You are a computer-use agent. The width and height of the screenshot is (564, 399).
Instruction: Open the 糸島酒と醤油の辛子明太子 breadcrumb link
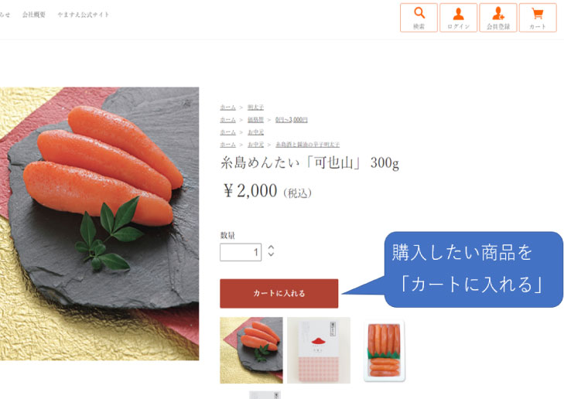pos(308,145)
